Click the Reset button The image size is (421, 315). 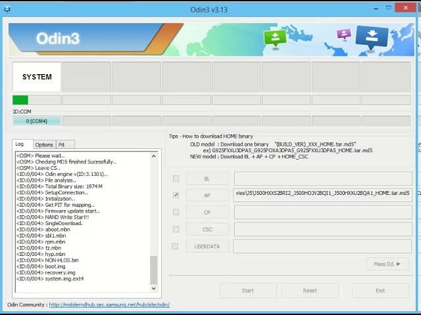click(x=310, y=290)
